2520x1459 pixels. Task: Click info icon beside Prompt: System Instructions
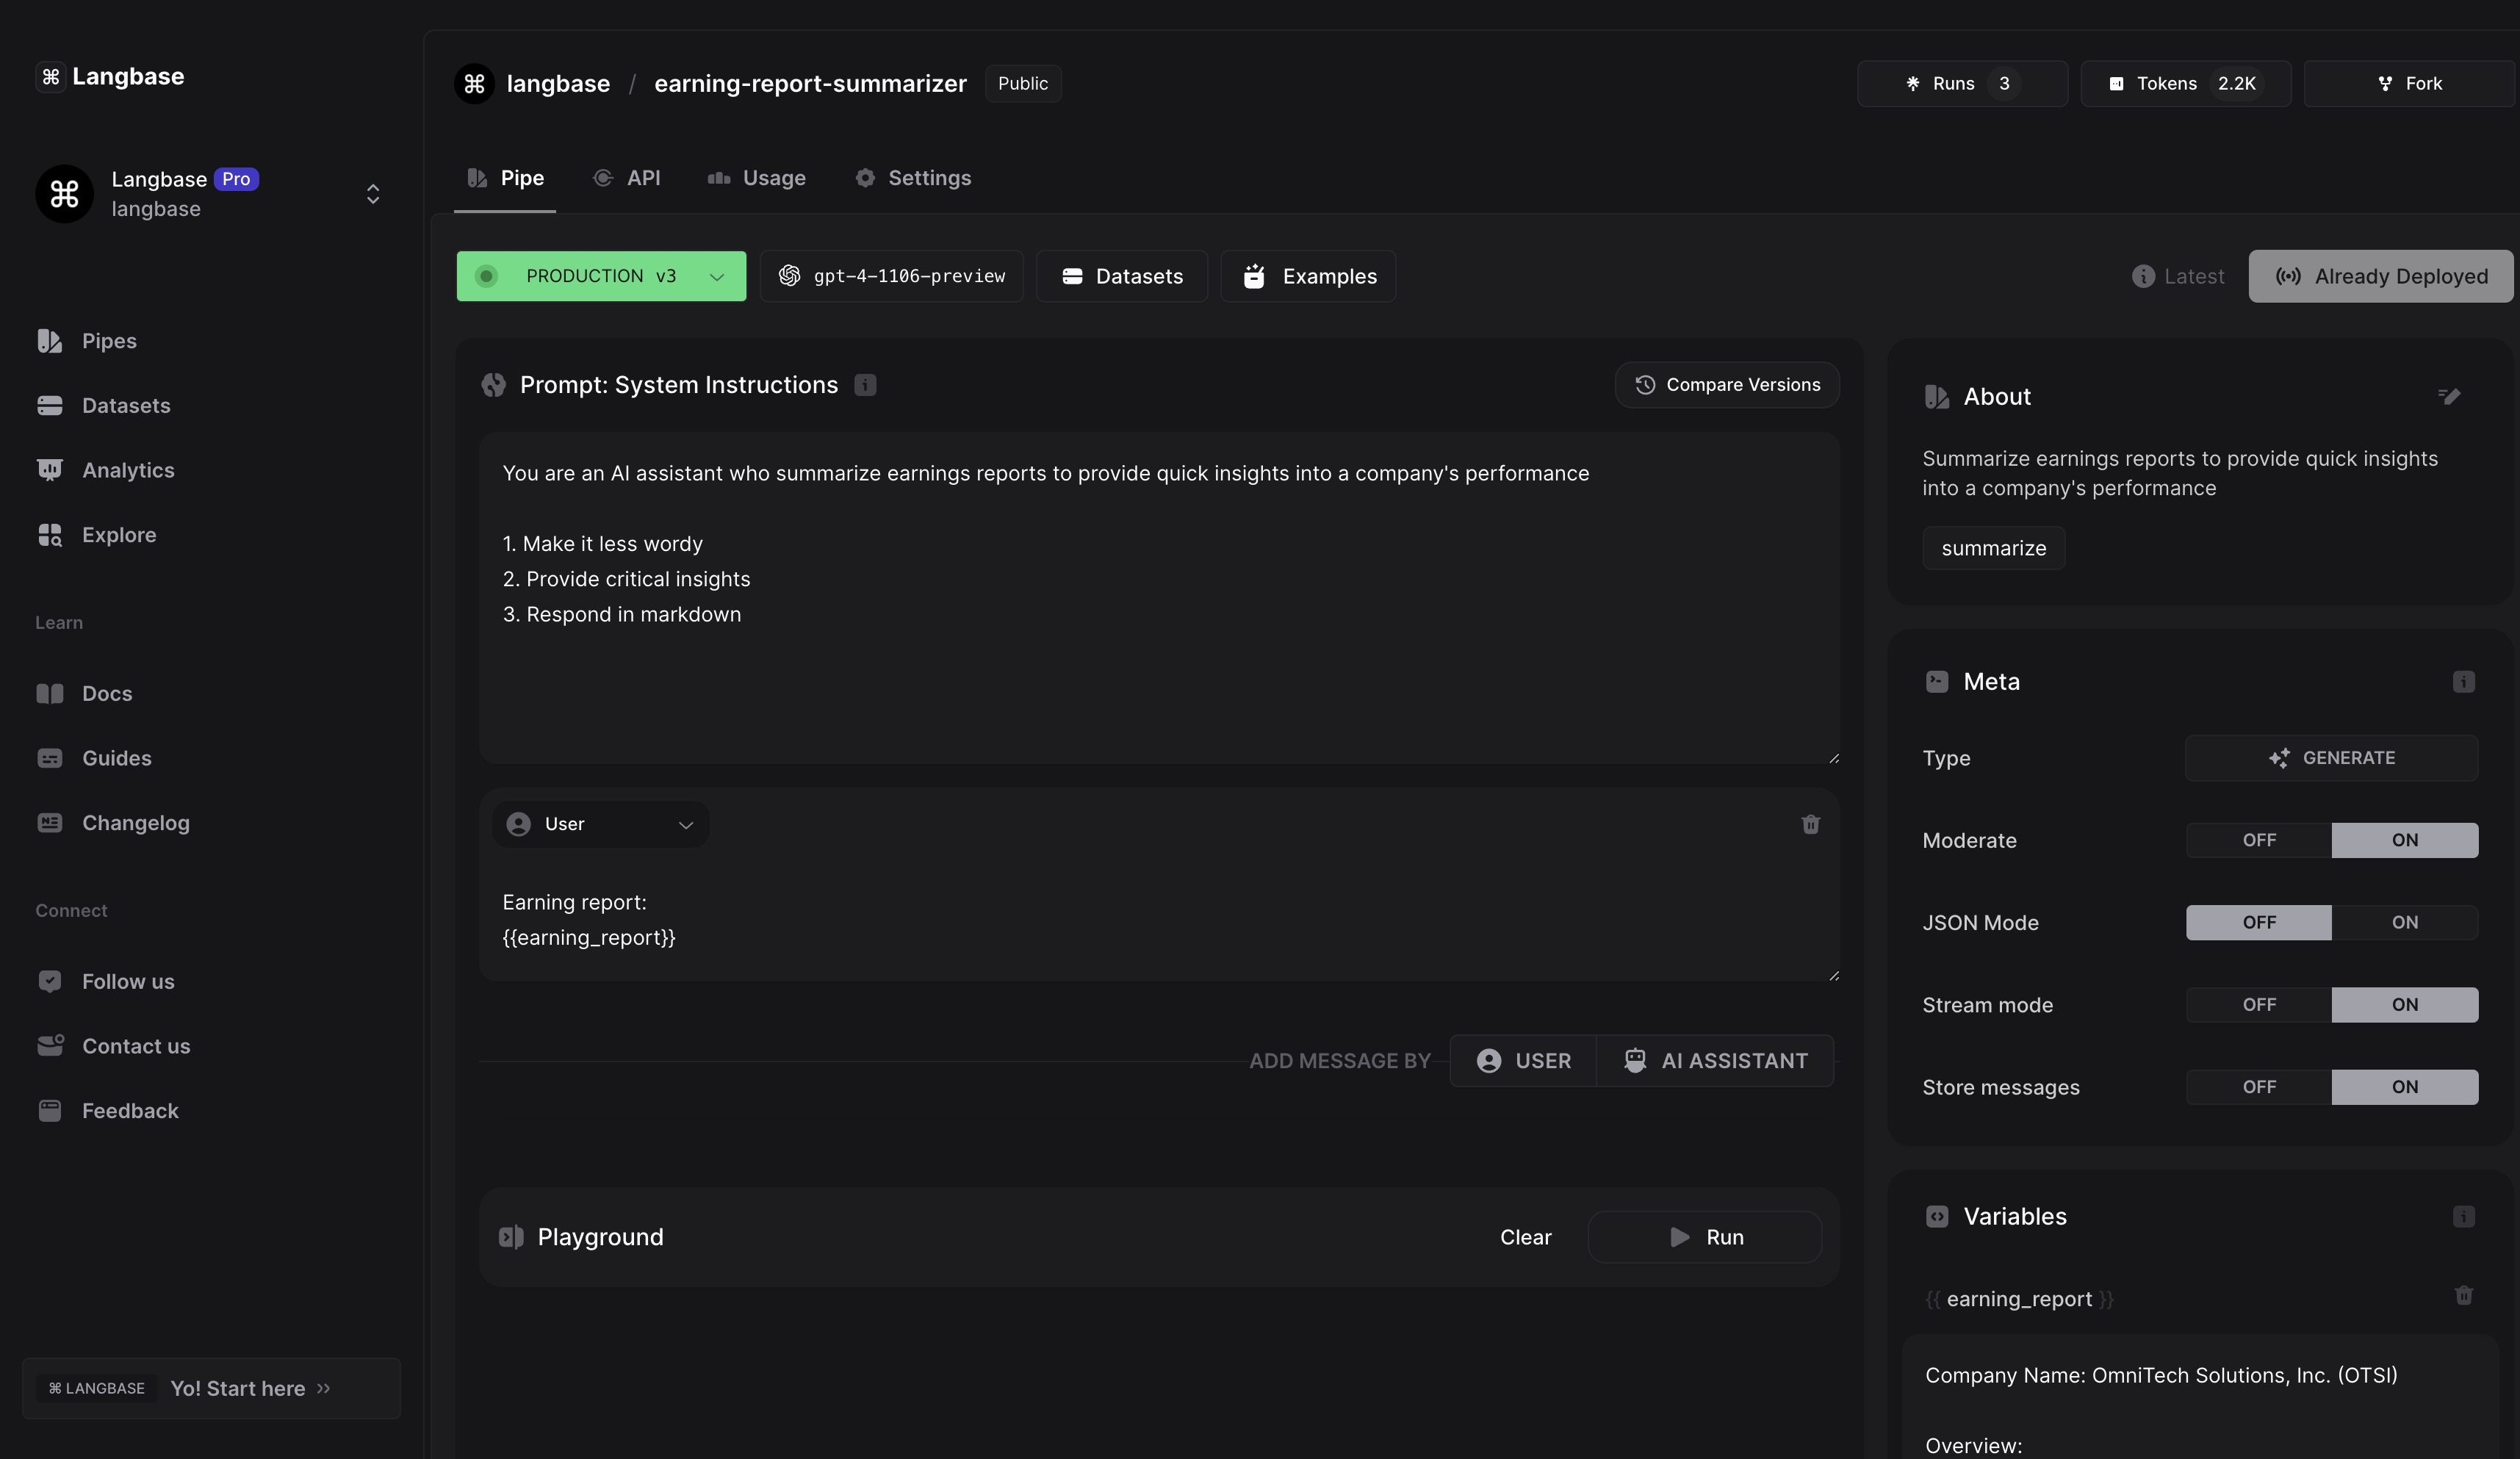865,385
